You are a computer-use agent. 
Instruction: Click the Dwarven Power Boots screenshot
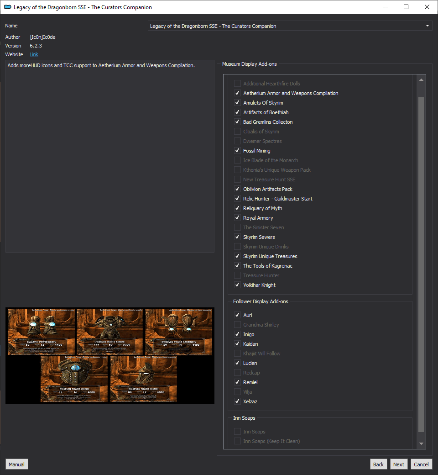[41, 332]
